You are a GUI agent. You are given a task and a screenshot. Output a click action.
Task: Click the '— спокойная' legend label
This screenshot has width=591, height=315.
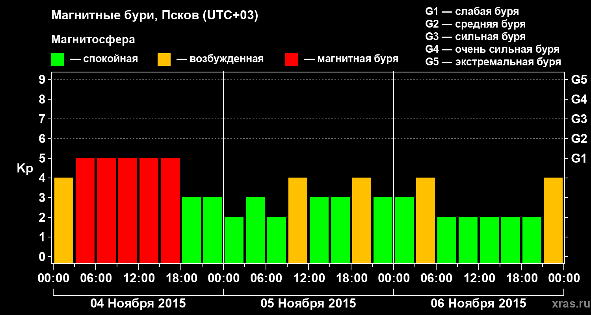point(104,59)
